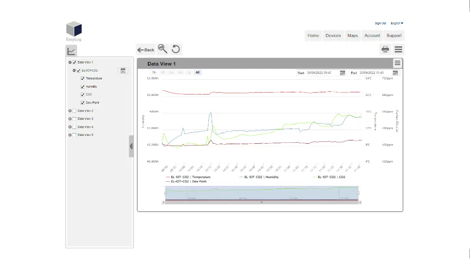Open the End date calendar icon

click(395, 73)
